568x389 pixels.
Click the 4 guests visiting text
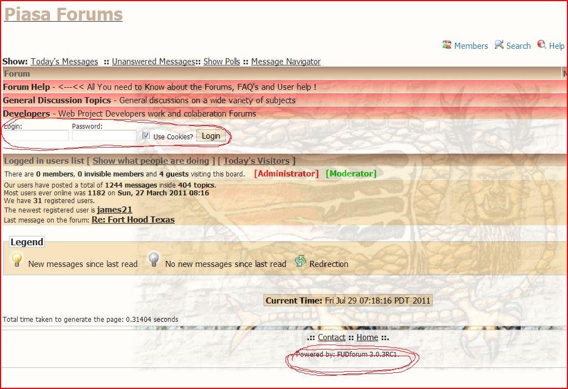pyautogui.click(x=174, y=174)
